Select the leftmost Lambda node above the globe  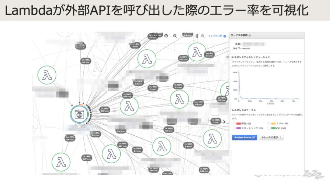(47, 75)
